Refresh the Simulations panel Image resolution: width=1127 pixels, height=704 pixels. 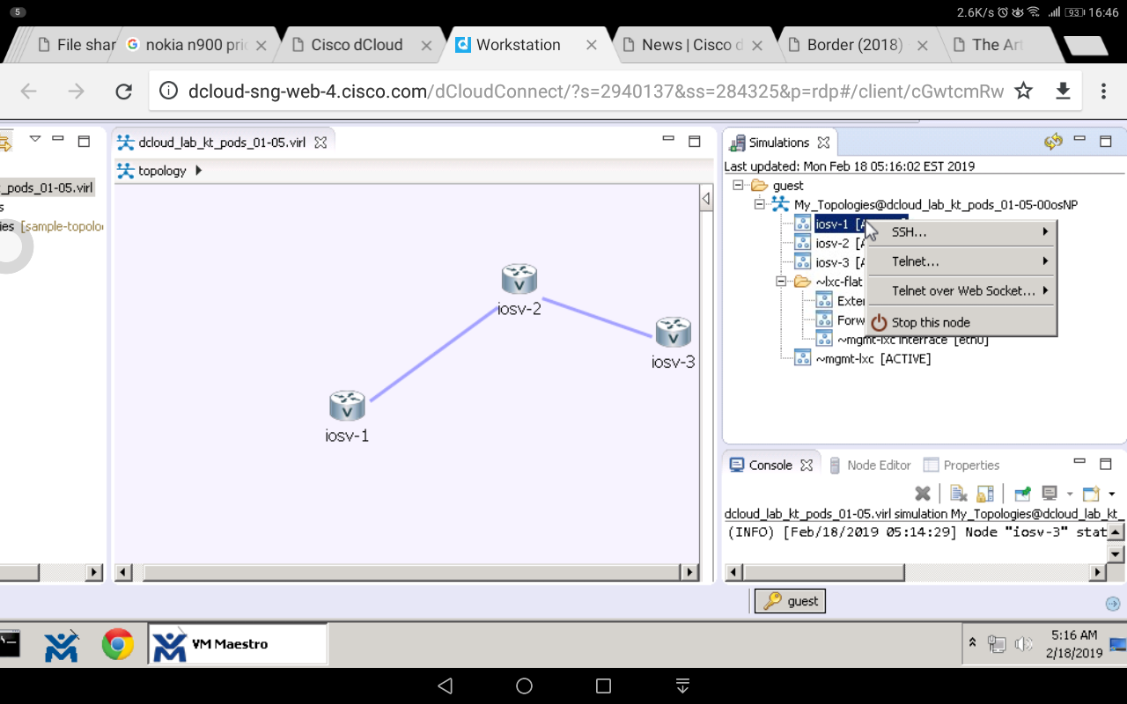(x=1053, y=142)
